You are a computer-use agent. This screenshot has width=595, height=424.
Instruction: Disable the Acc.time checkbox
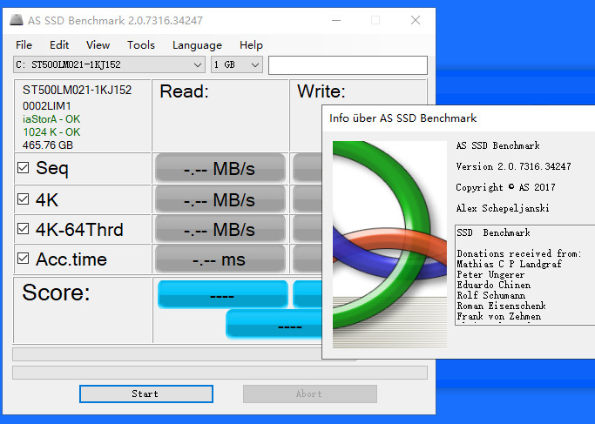coord(24,259)
